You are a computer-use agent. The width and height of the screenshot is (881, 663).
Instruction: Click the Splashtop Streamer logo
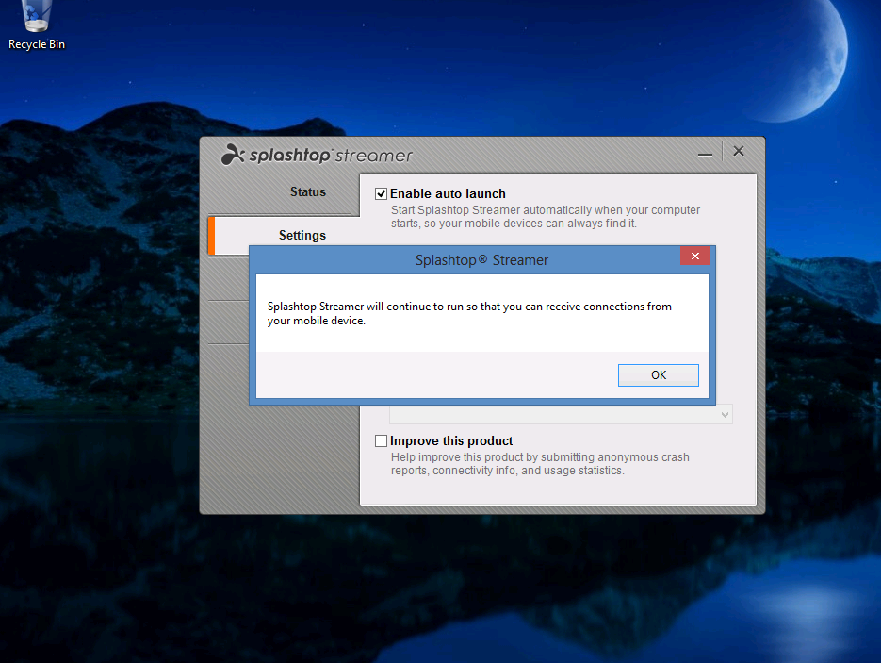(317, 156)
